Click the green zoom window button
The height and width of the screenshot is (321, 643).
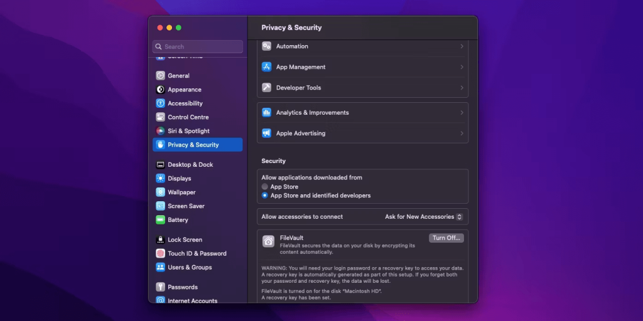(178, 28)
